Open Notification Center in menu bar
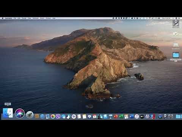 coord(179,18)
